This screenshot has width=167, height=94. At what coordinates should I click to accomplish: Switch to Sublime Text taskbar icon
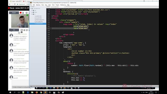click(45, 92)
